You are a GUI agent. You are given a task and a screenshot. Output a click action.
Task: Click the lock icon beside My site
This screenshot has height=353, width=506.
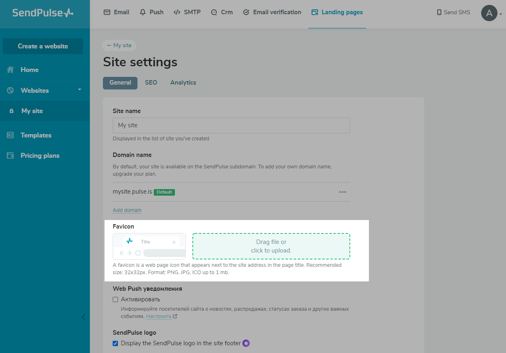pyautogui.click(x=11, y=111)
